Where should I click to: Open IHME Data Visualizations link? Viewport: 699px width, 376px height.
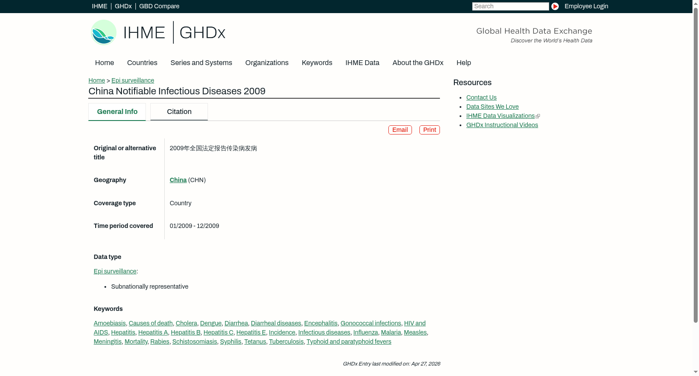point(500,116)
